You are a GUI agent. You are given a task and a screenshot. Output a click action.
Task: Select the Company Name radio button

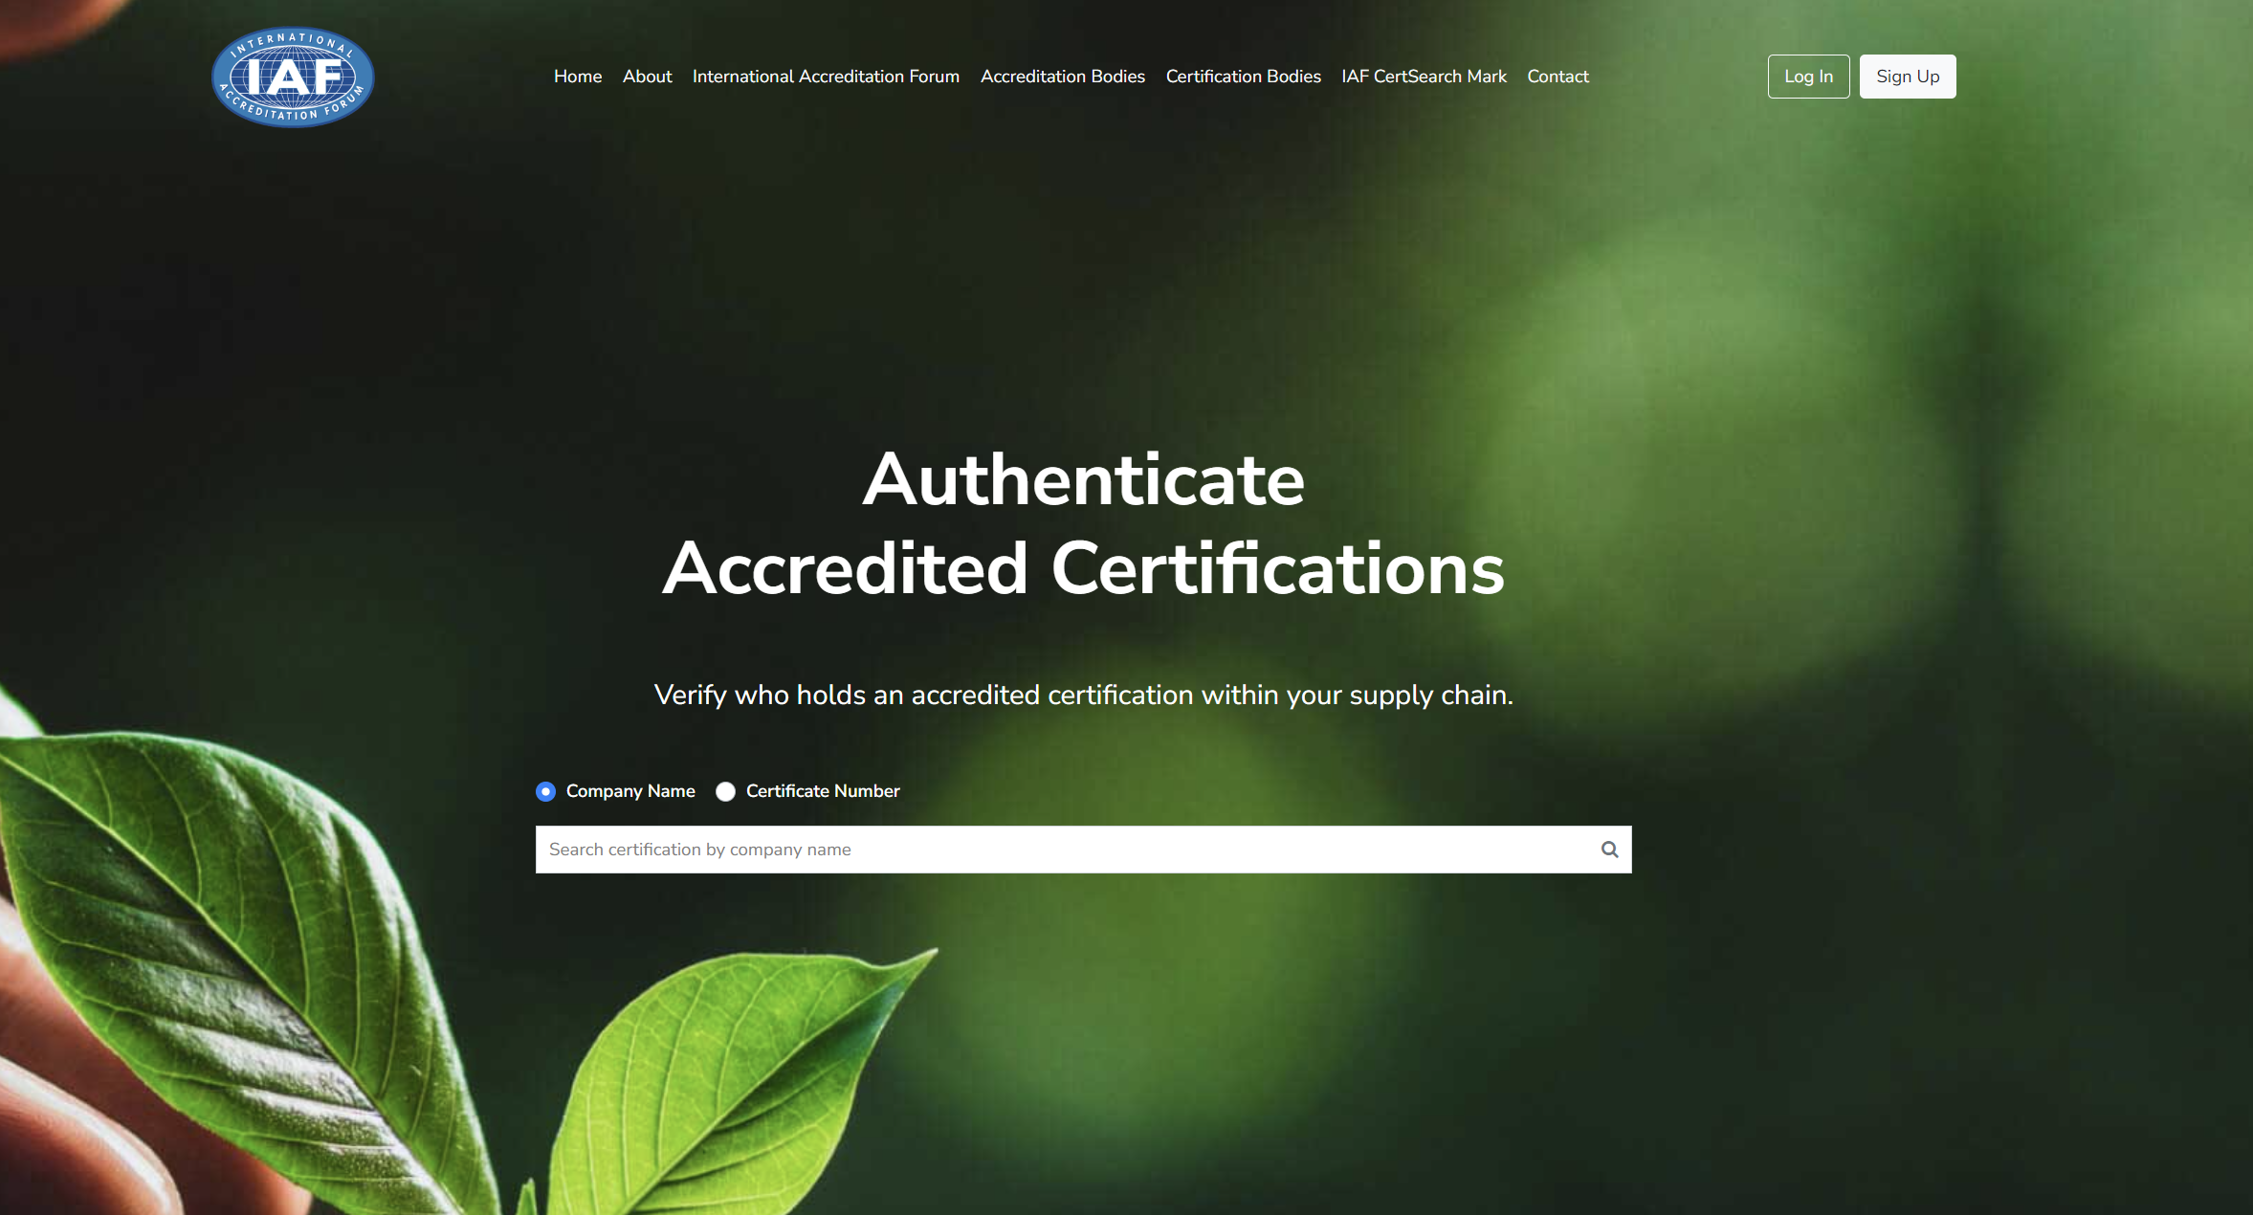545,791
